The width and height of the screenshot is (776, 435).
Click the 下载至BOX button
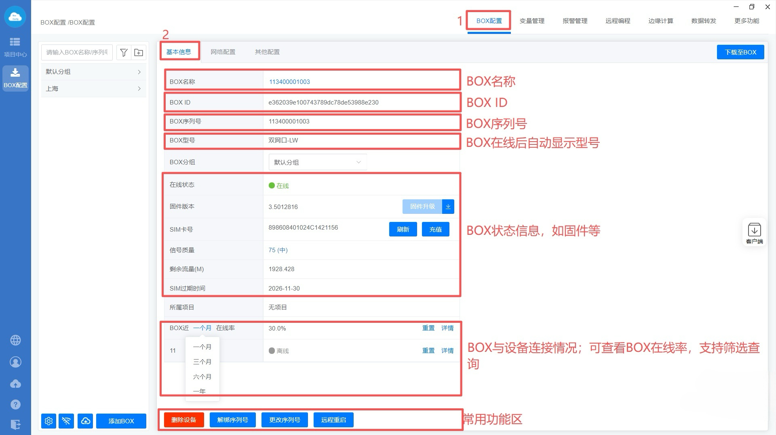pos(740,52)
